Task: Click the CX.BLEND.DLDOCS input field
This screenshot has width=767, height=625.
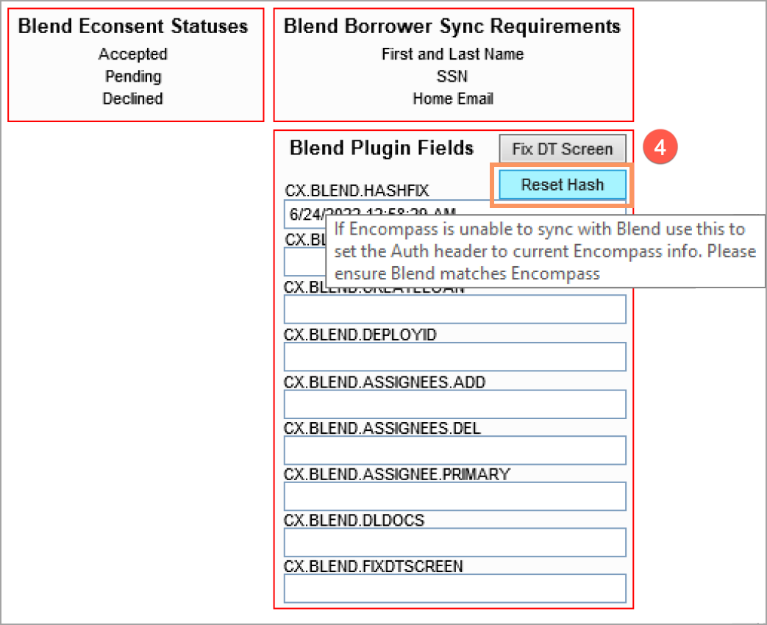Action: [455, 542]
